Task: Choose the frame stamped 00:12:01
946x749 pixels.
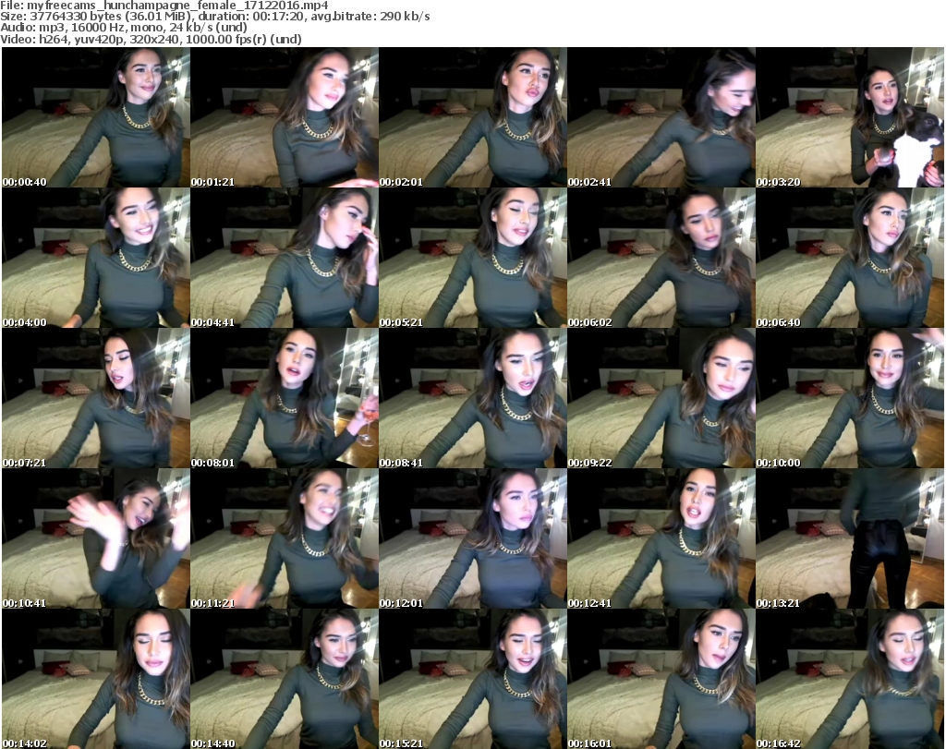Action: point(473,538)
